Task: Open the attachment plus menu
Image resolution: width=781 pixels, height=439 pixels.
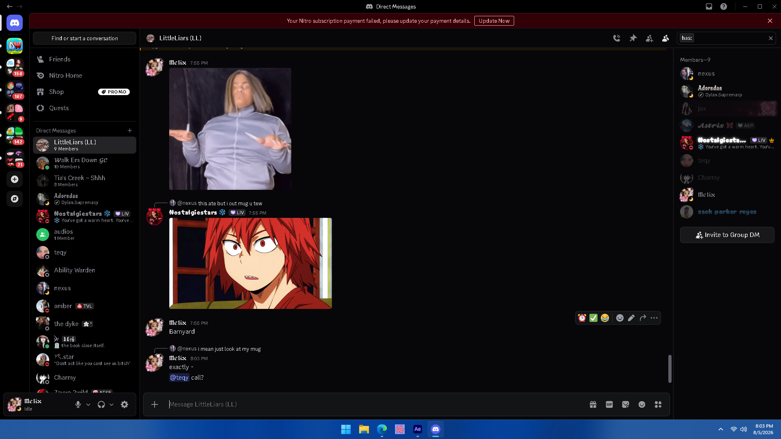Action: (155, 404)
